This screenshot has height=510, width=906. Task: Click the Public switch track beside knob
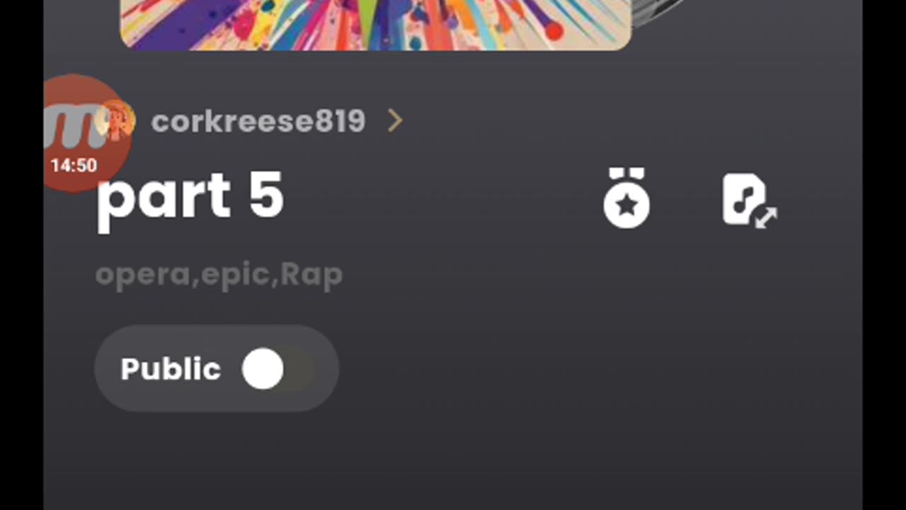click(299, 369)
